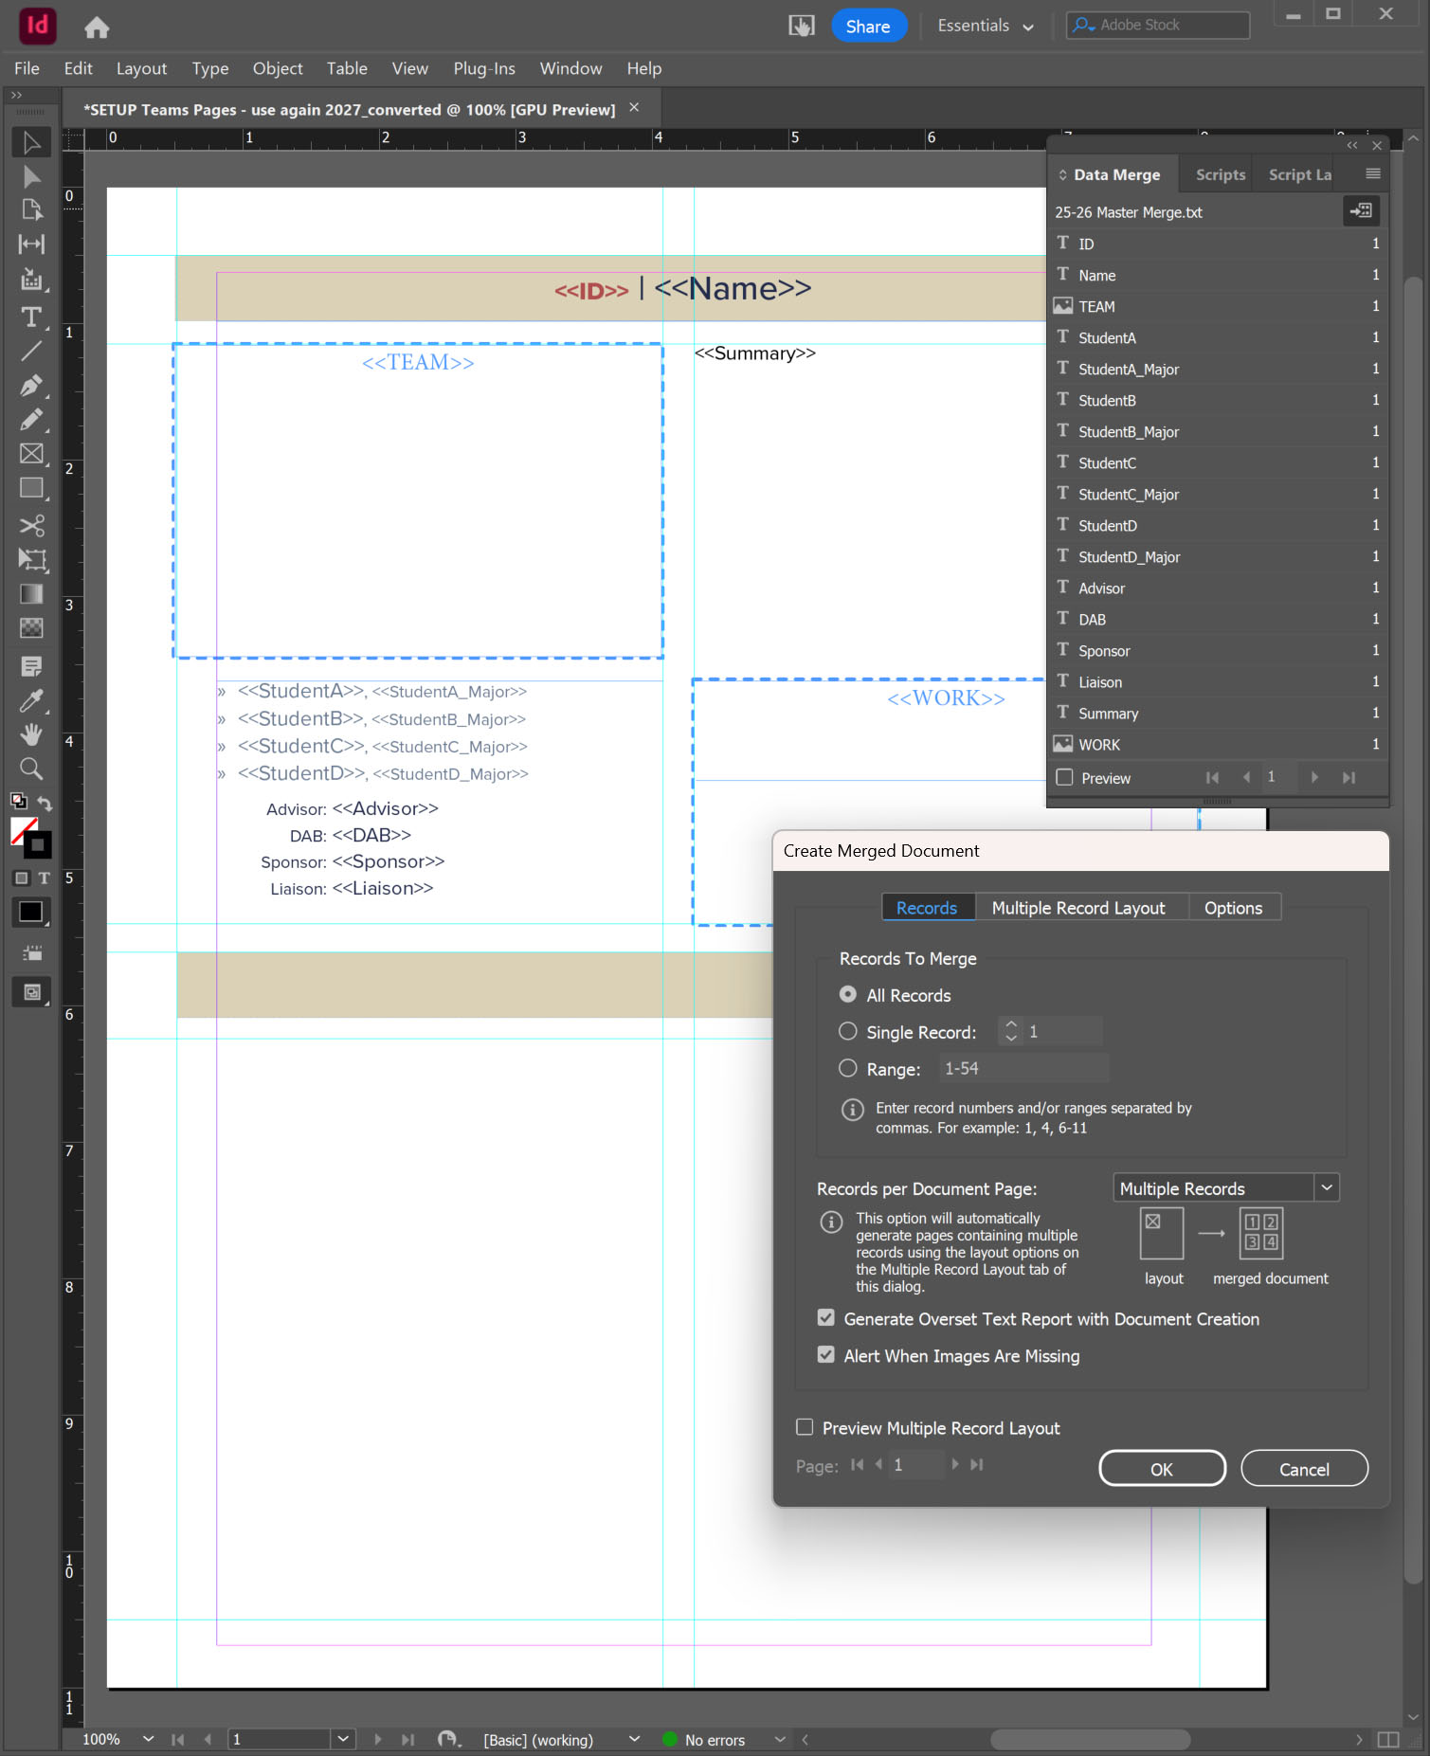Image resolution: width=1430 pixels, height=1756 pixels.
Task: Switch to Multiple Record Layout tab
Action: point(1077,908)
